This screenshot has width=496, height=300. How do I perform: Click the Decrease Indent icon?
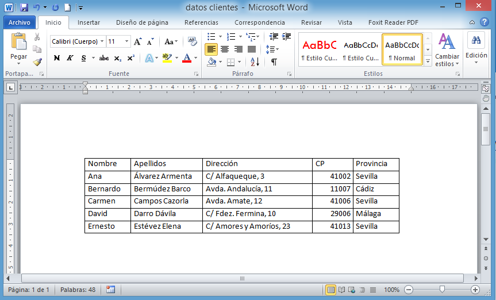[274, 37]
